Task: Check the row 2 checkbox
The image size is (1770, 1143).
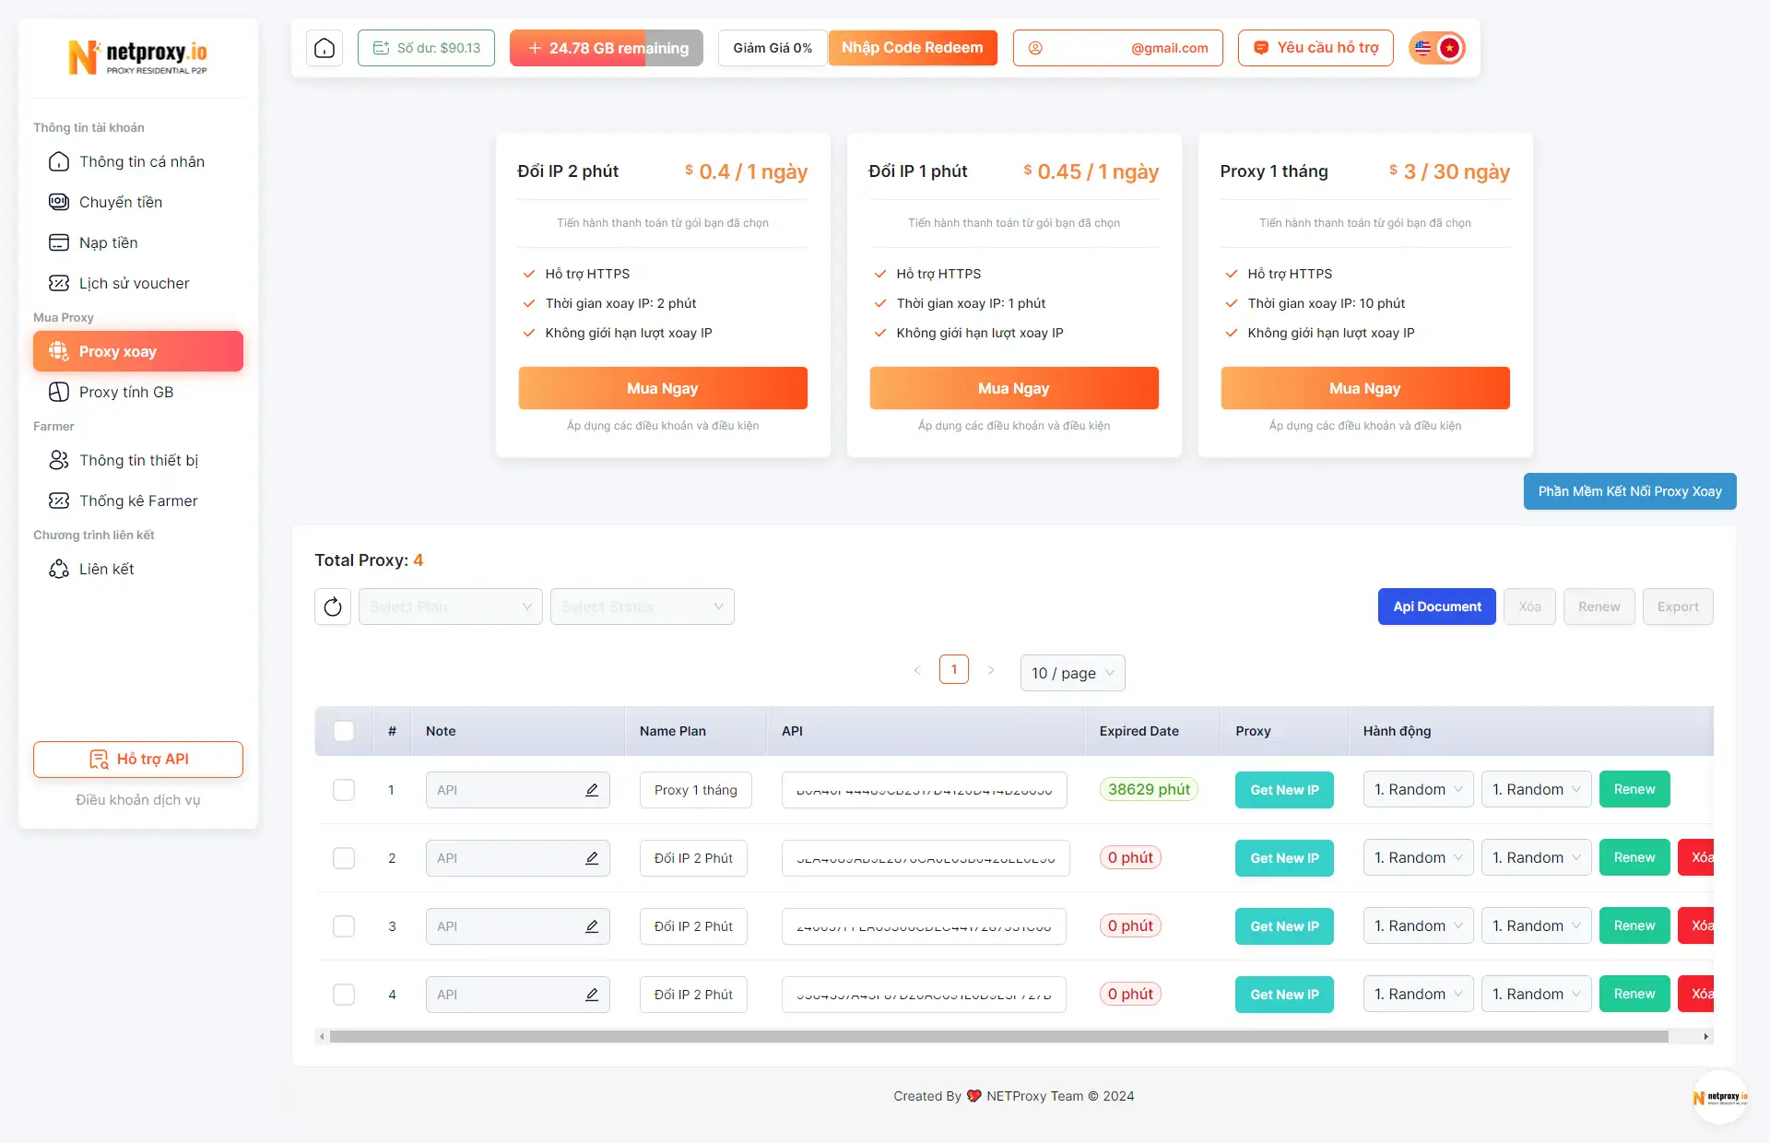Action: 344,858
